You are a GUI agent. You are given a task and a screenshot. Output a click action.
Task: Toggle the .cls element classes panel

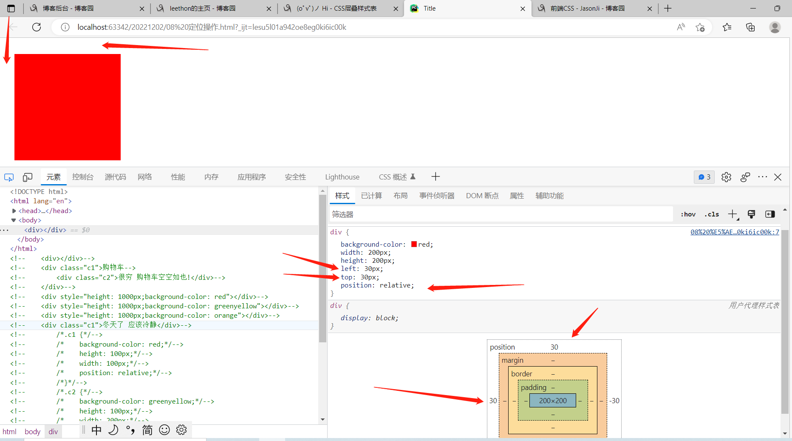coord(712,214)
